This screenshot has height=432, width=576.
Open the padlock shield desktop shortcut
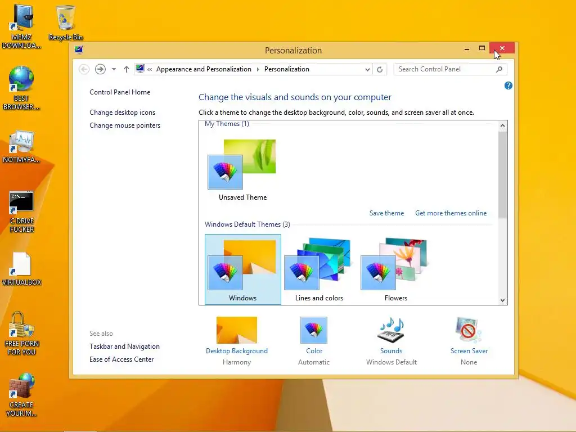click(x=21, y=333)
